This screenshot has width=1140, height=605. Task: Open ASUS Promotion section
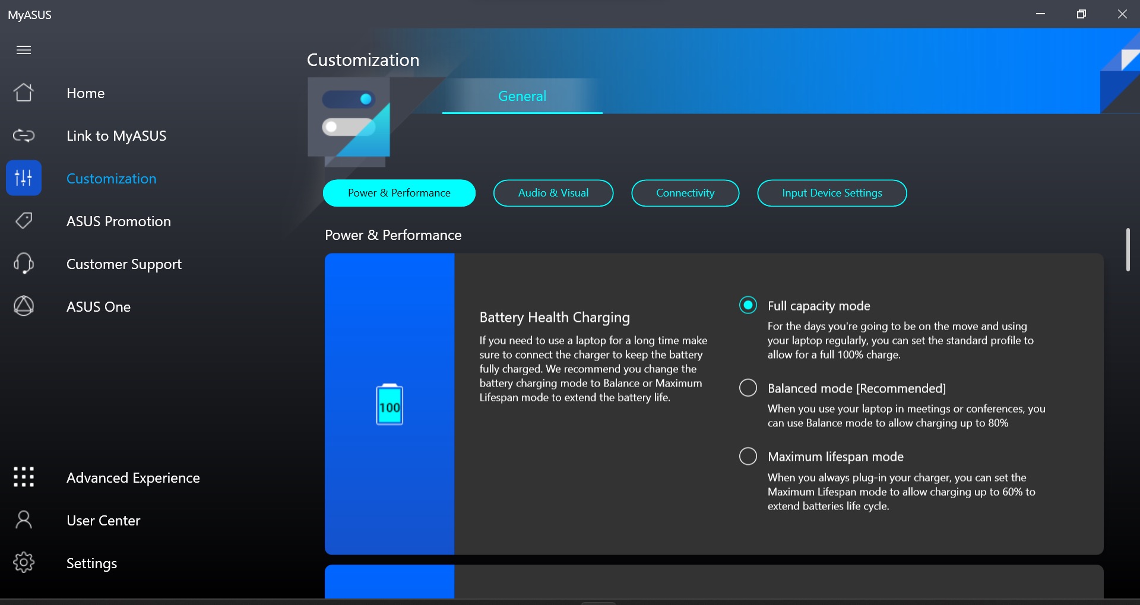(119, 221)
